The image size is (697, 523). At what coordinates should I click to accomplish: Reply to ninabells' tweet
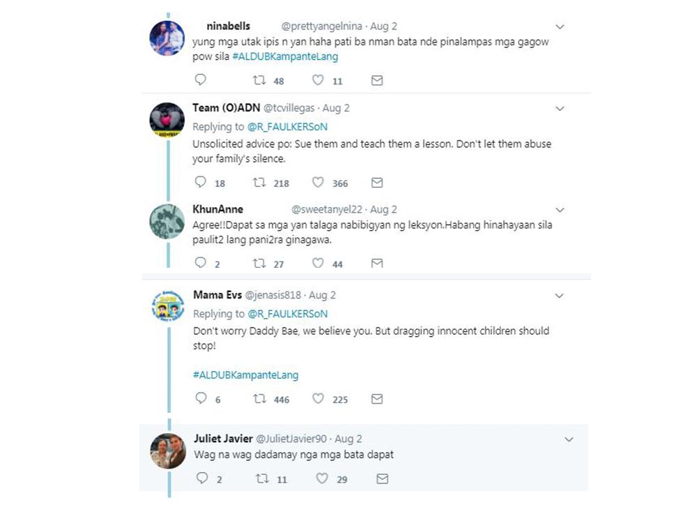200,80
